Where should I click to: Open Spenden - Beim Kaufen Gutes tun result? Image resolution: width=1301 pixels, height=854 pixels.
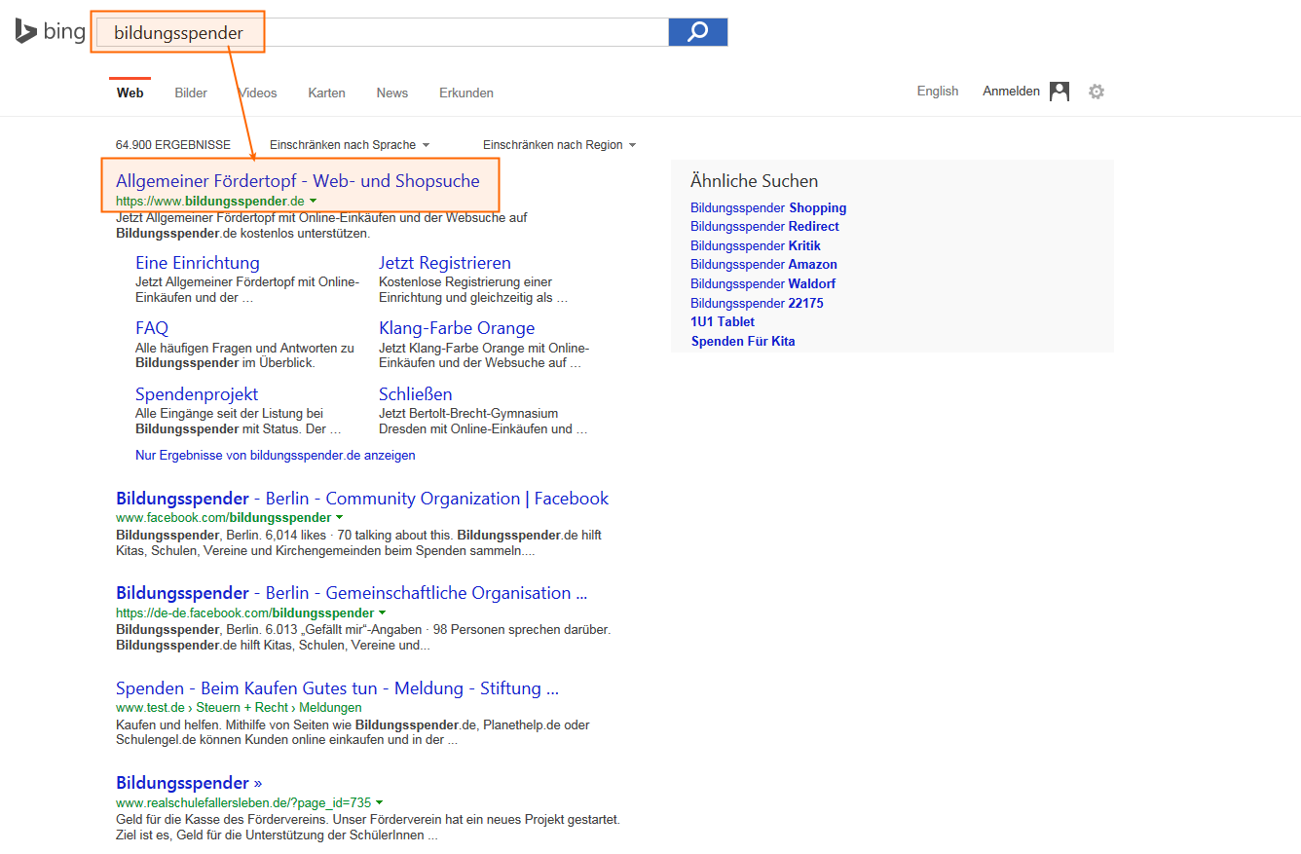click(337, 688)
